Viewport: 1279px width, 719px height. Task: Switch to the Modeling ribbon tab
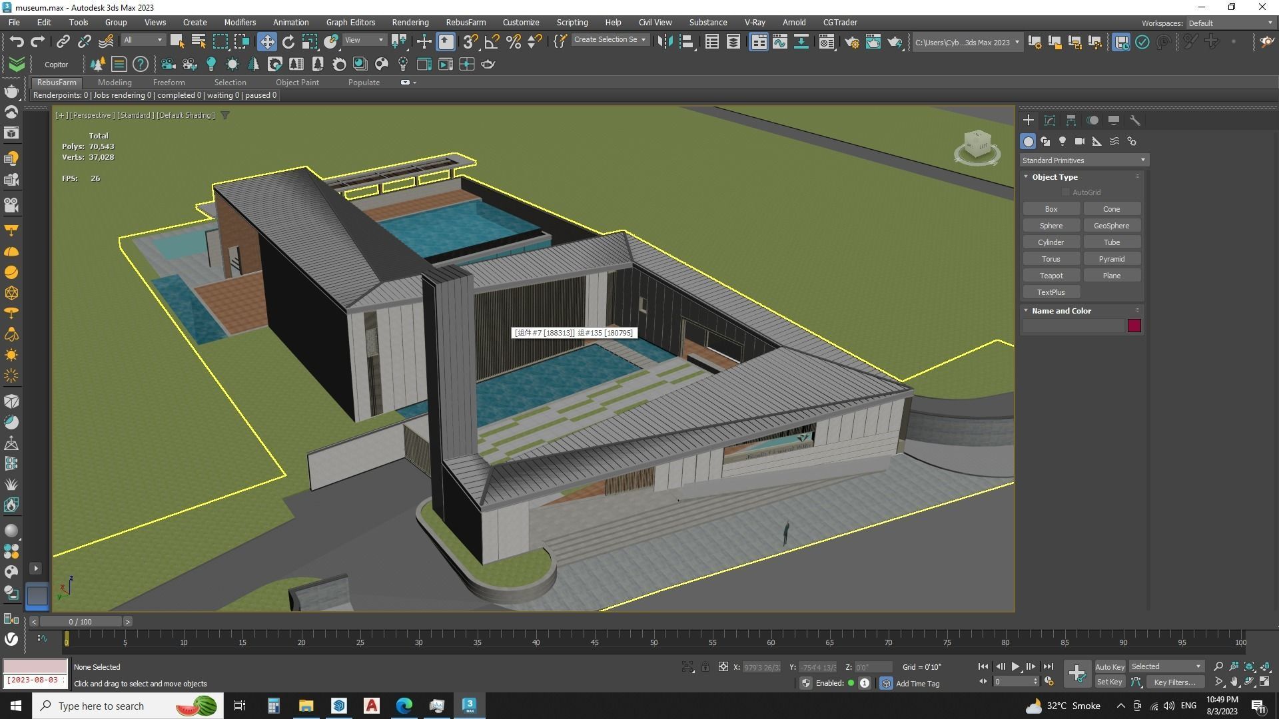[115, 83]
